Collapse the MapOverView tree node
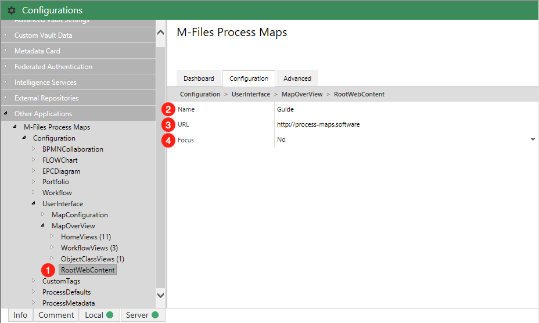The height and width of the screenshot is (323, 539). [x=43, y=226]
